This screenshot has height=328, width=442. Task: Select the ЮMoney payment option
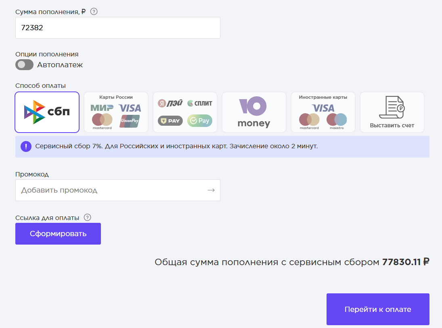click(x=254, y=112)
